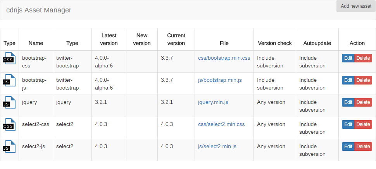Edit the jquery asset
The height and width of the screenshot is (169, 376).
(348, 102)
